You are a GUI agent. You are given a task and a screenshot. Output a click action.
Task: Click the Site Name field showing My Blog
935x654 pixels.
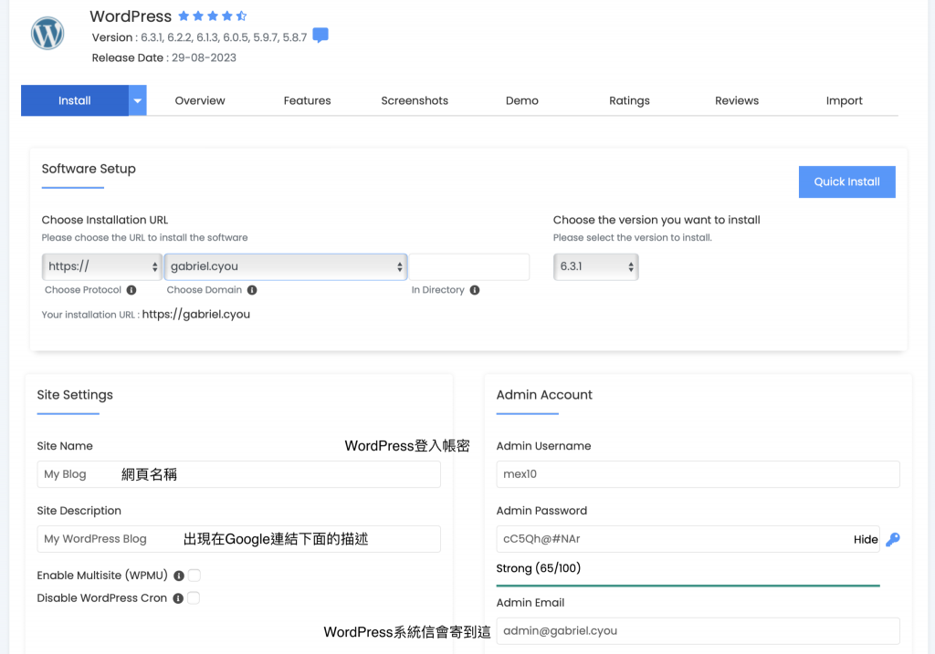[238, 474]
